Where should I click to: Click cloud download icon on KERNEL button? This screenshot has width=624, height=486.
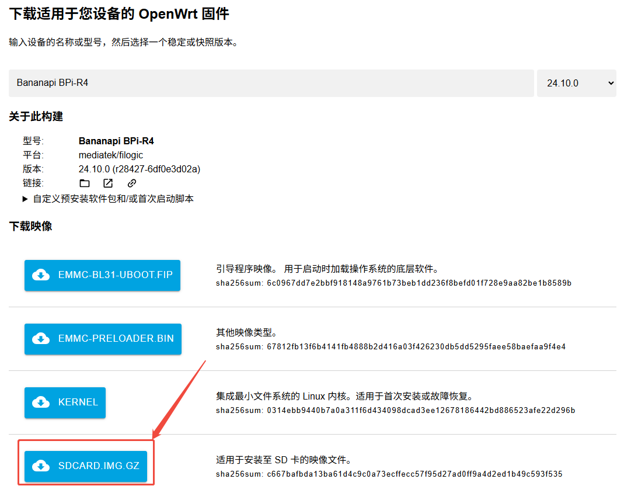pyautogui.click(x=41, y=402)
